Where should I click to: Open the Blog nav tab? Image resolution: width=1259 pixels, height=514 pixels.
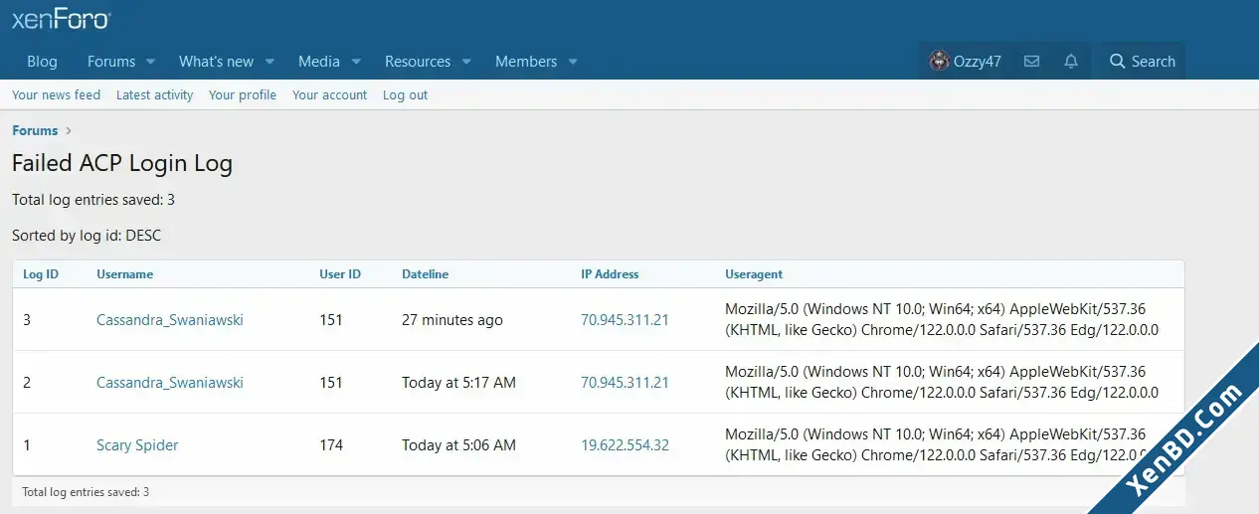[x=42, y=62]
